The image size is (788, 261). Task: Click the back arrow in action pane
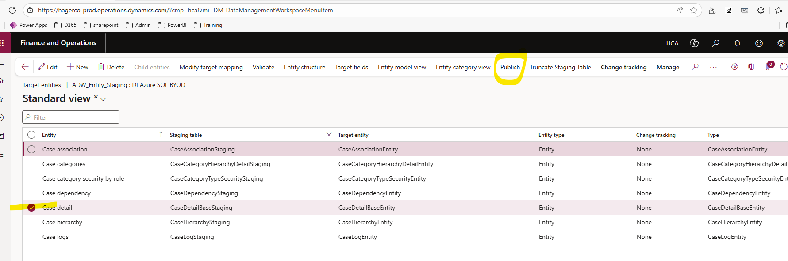point(25,67)
